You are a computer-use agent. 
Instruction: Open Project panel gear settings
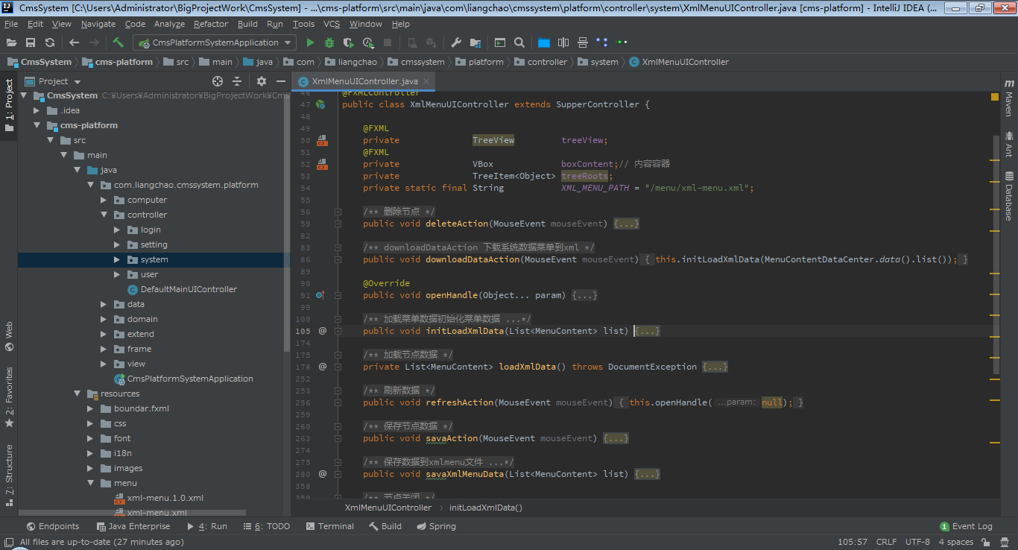pyautogui.click(x=261, y=81)
